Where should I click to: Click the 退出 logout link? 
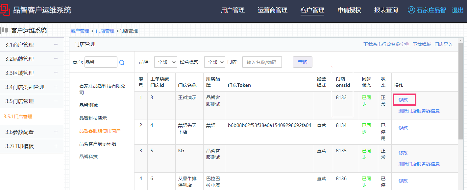point(457,10)
